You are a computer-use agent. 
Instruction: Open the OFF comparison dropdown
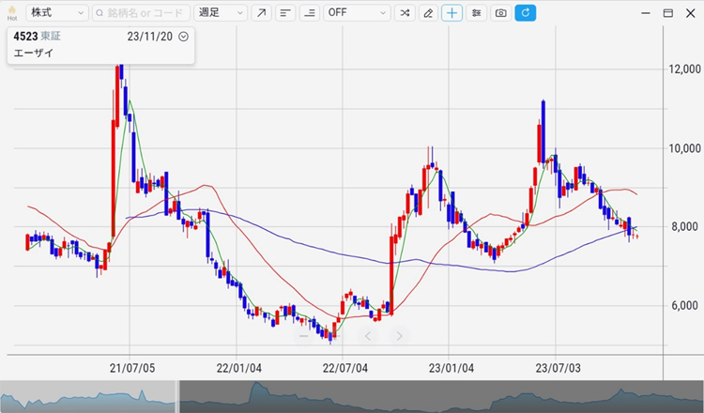coord(356,13)
